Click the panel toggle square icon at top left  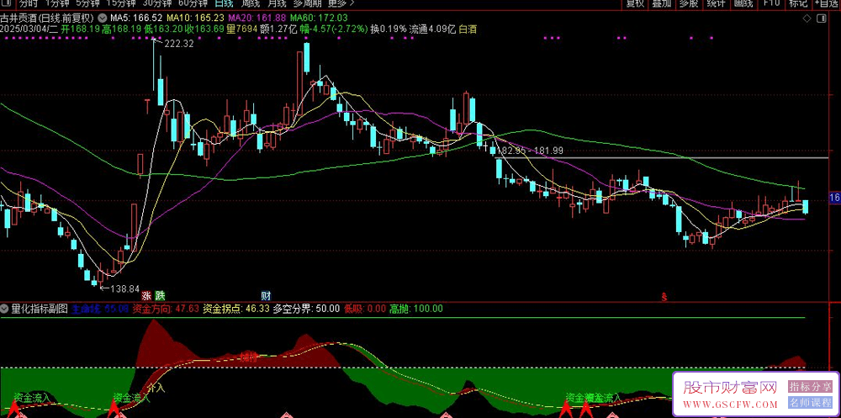[x=4, y=3]
